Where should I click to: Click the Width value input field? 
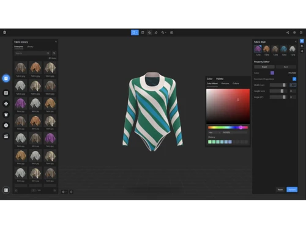point(293,85)
